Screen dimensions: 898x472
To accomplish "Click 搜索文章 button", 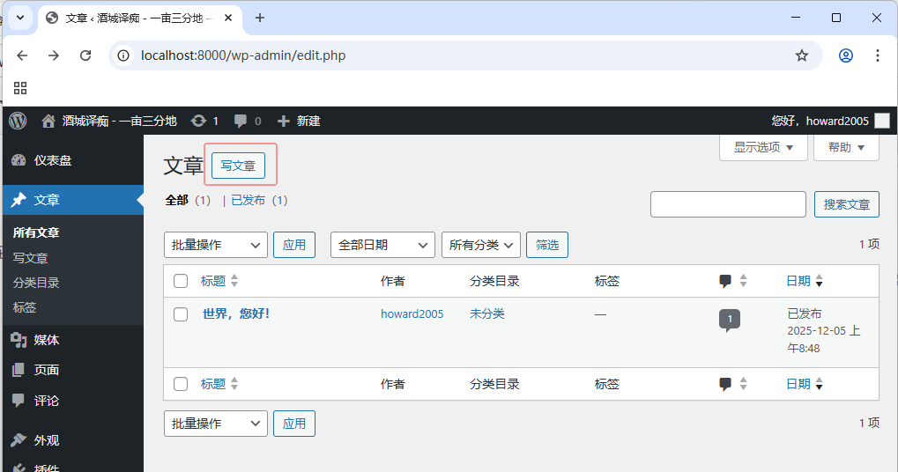I will 847,204.
